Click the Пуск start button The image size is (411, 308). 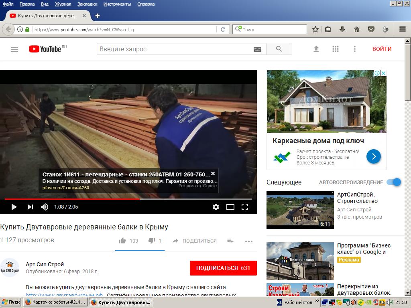[11, 302]
